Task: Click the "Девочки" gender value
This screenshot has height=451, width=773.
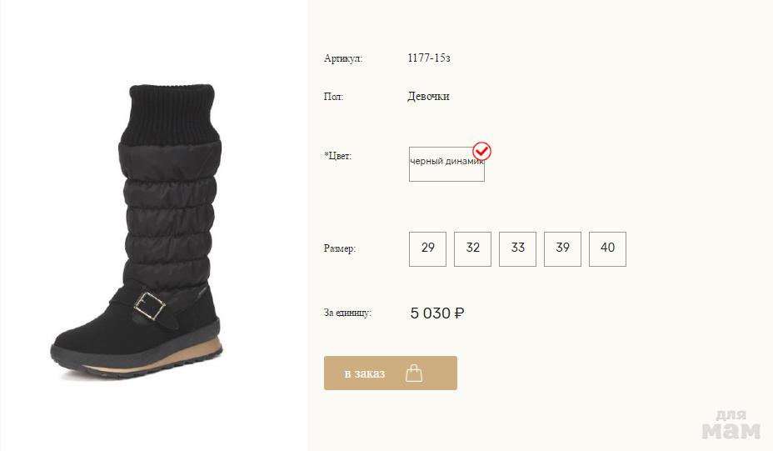Action: click(428, 96)
